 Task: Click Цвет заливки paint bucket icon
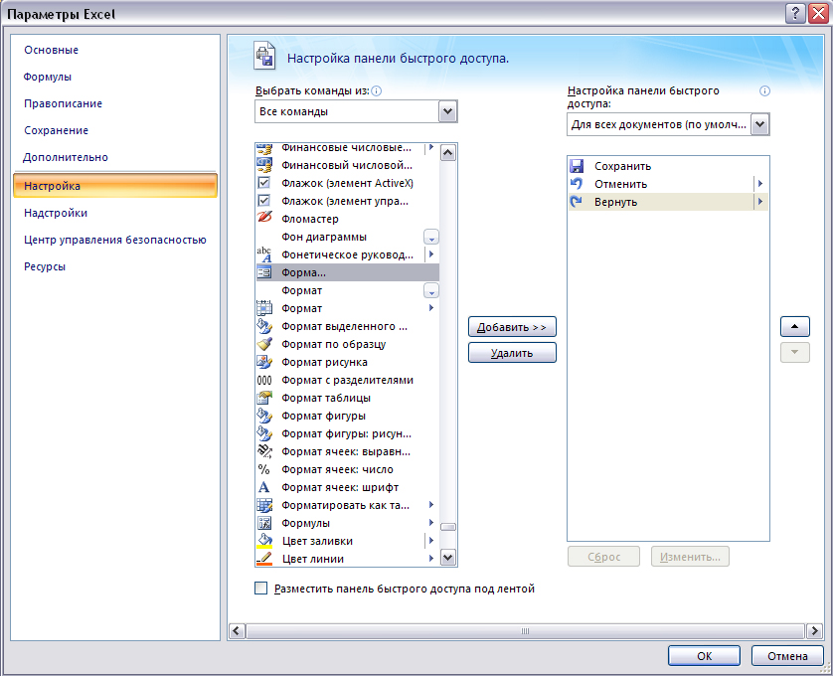[264, 541]
